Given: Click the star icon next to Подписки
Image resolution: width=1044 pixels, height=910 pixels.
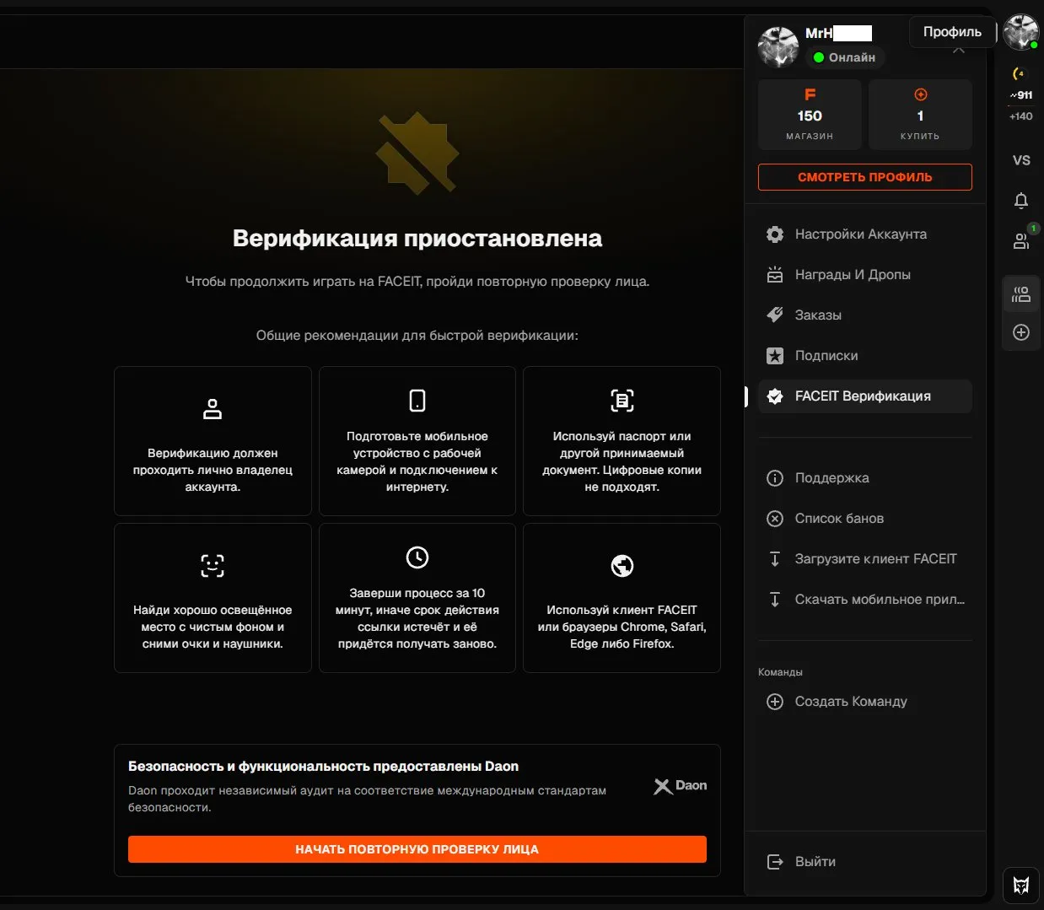Looking at the screenshot, I should (x=775, y=356).
